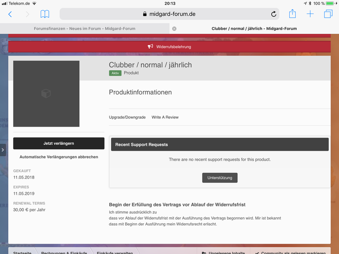This screenshot has height=254, width=339.
Task: Tap the Bluetooth icon in status bar
Action: pyautogui.click(x=310, y=4)
